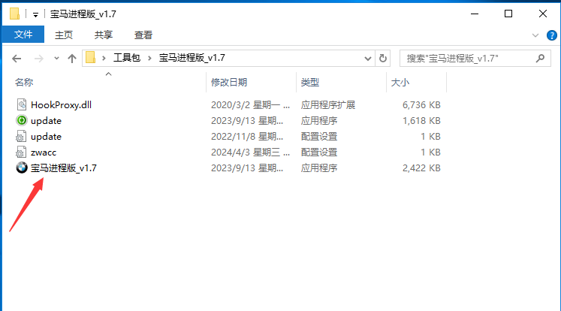Expand the breadcrumb arrow after 工具包

(x=149, y=58)
